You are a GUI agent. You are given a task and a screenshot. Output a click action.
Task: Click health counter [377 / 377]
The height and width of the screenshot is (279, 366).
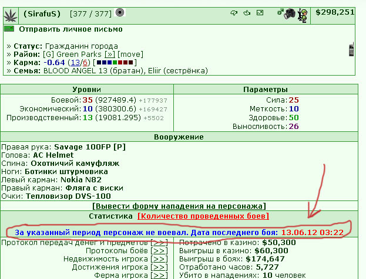[x=91, y=14]
